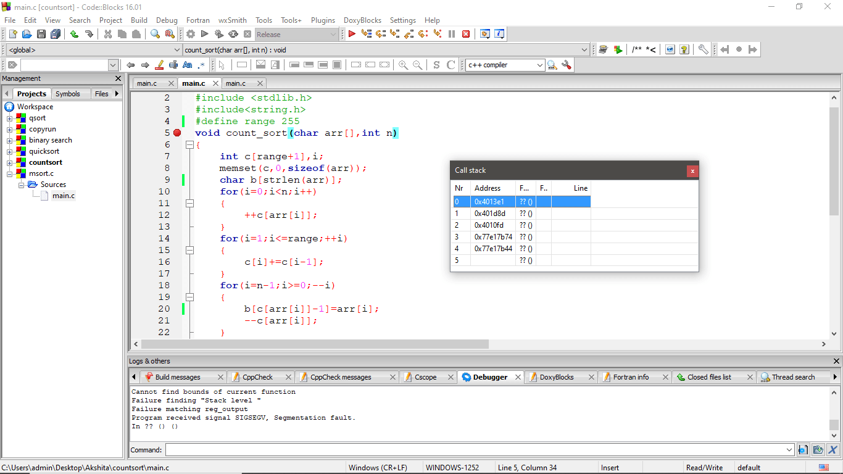Switch to the Build messages tab
Image resolution: width=843 pixels, height=474 pixels.
[x=177, y=377]
